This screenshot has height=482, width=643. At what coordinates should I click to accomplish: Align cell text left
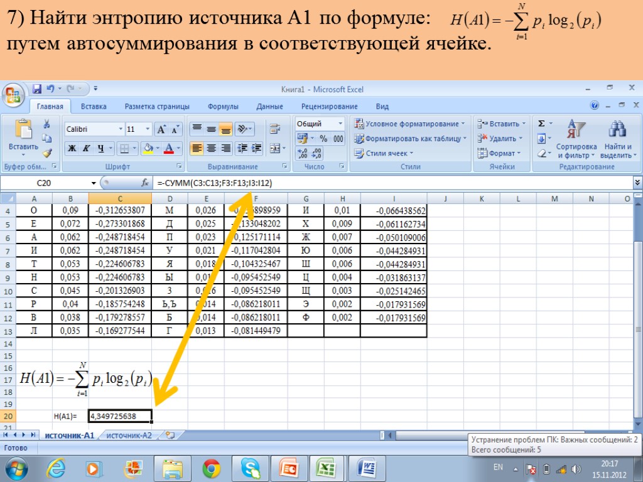(197, 148)
